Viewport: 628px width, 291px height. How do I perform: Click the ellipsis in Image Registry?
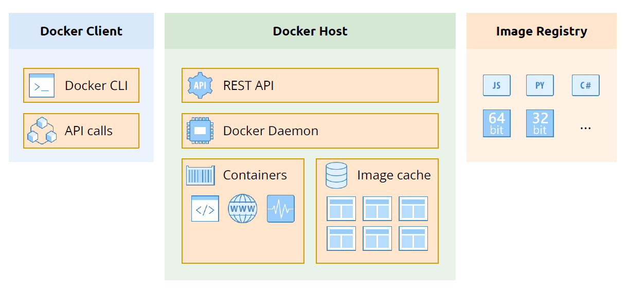pos(585,126)
